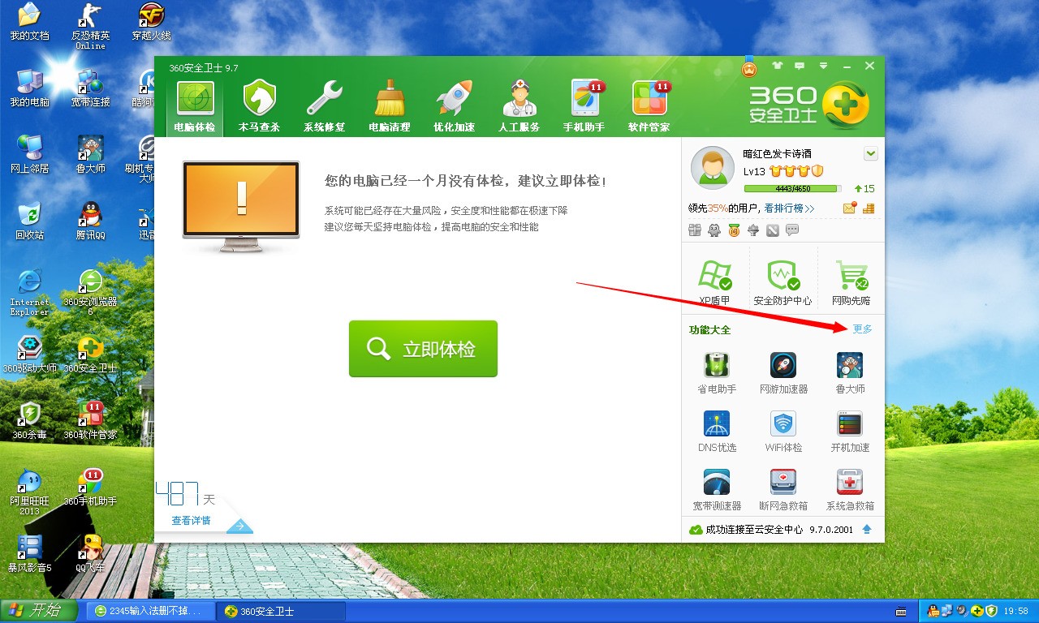
Task: Open the 更多 link in 功能大全
Action: point(862,329)
